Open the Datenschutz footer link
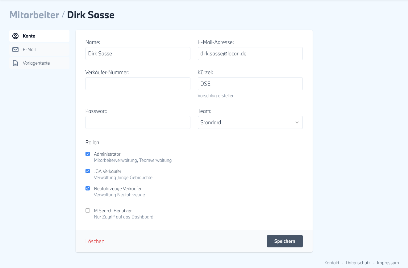The height and width of the screenshot is (268, 408). 358,263
